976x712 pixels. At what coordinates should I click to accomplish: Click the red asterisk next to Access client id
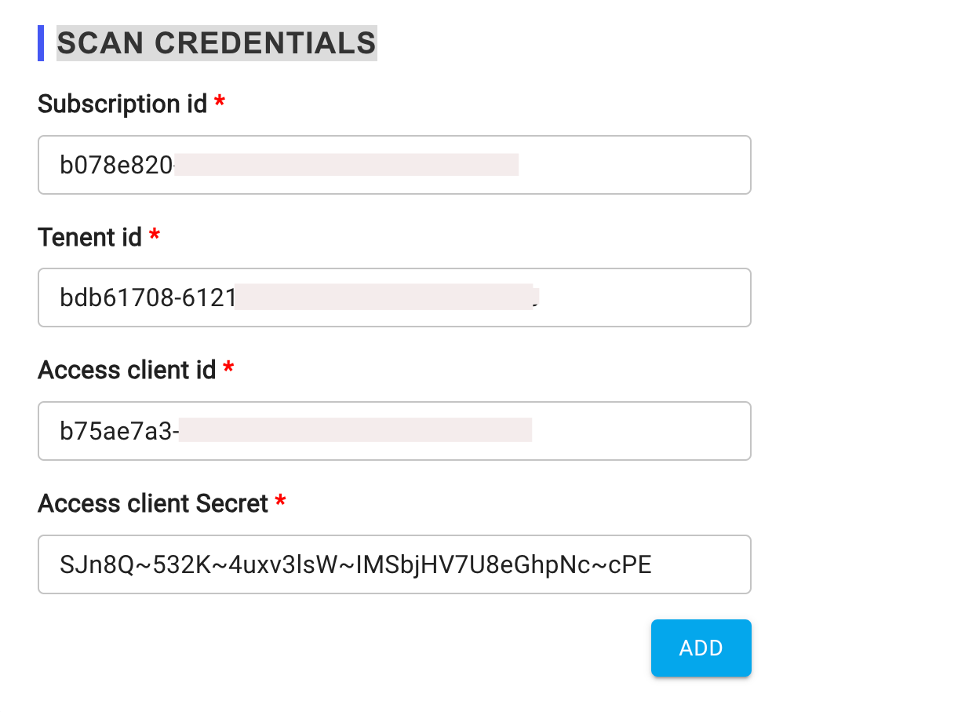coord(228,368)
